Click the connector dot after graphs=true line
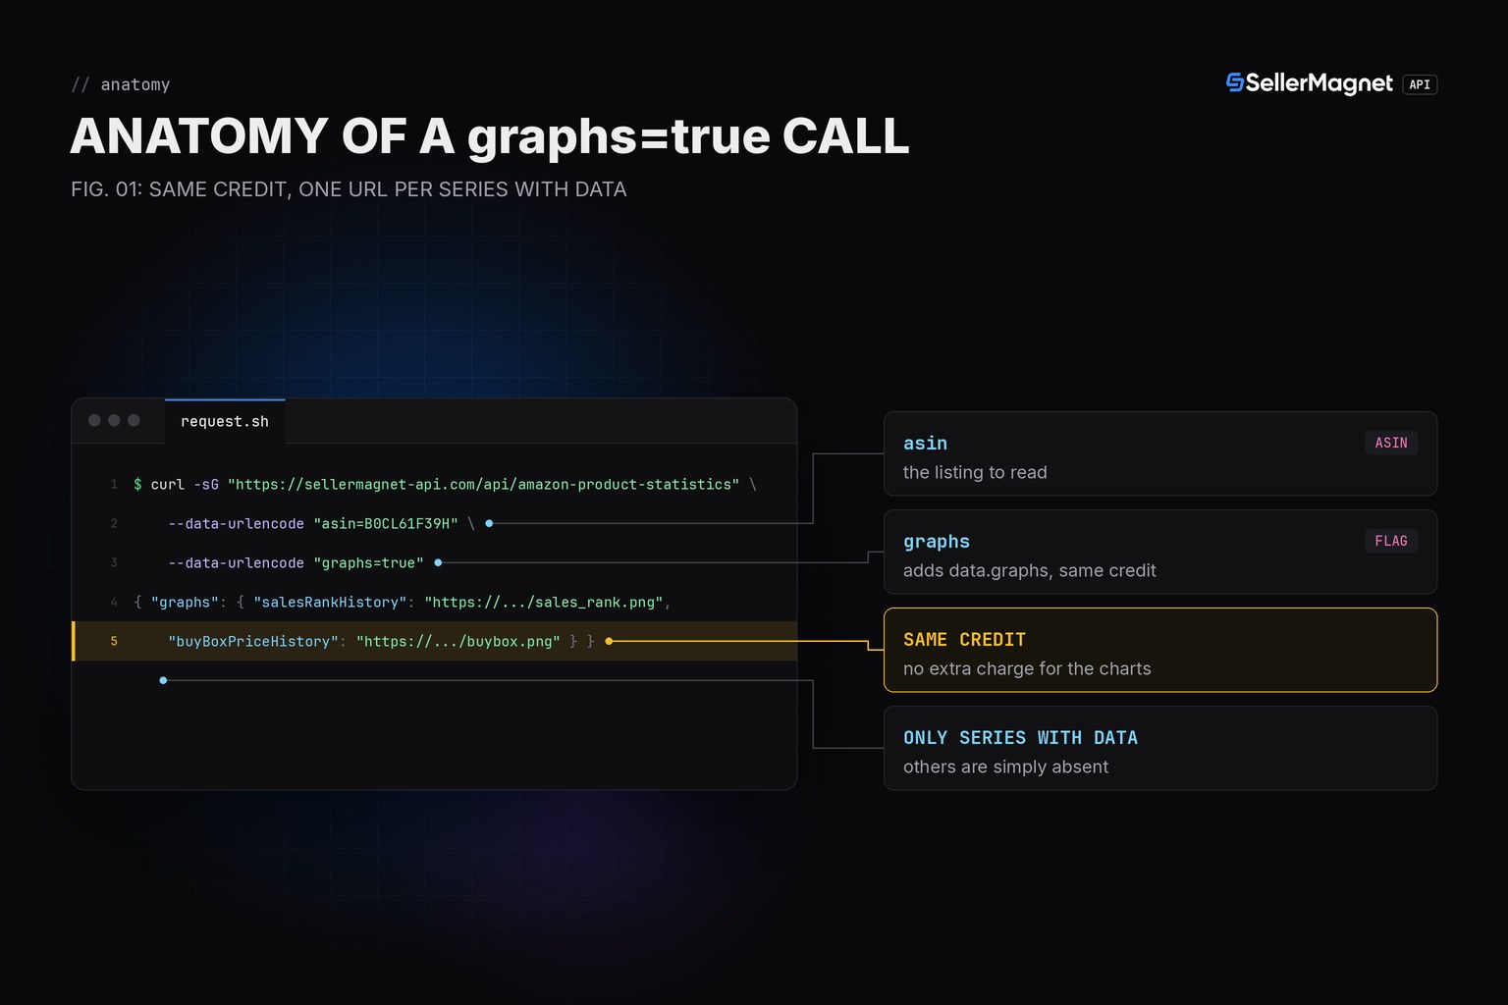The width and height of the screenshot is (1508, 1005). pos(438,562)
